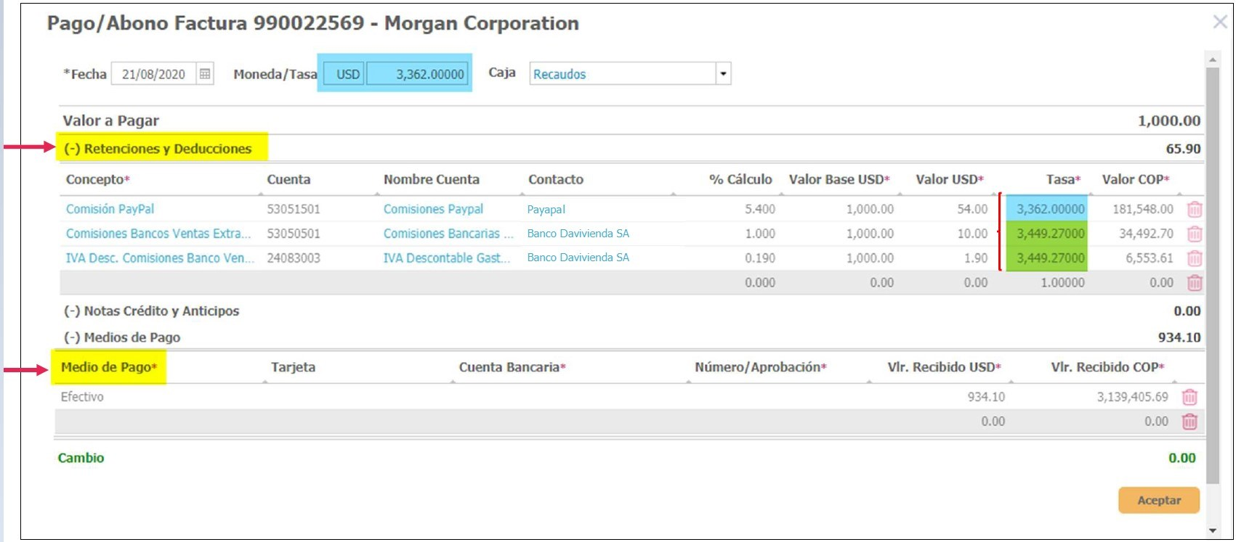
Task: Open the Comisiones Paypal account link
Action: click(x=433, y=209)
